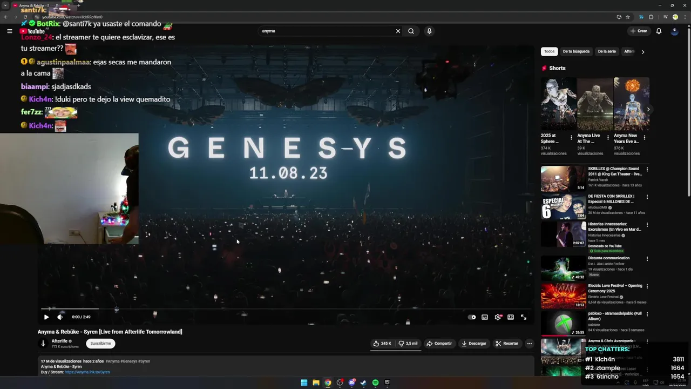Download the video with Descargar button
The image size is (691, 389).
pyautogui.click(x=473, y=343)
